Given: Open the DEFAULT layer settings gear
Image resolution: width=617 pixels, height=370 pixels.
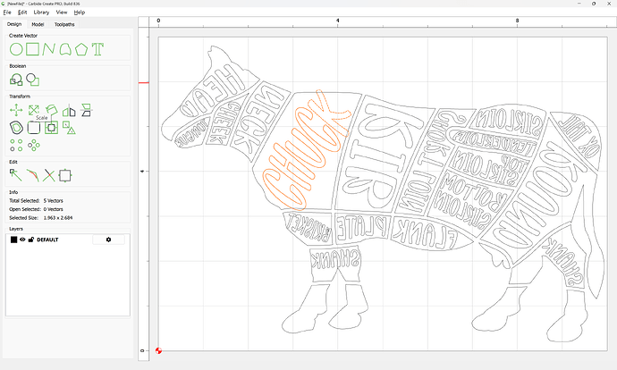Looking at the screenshot, I should coord(109,240).
